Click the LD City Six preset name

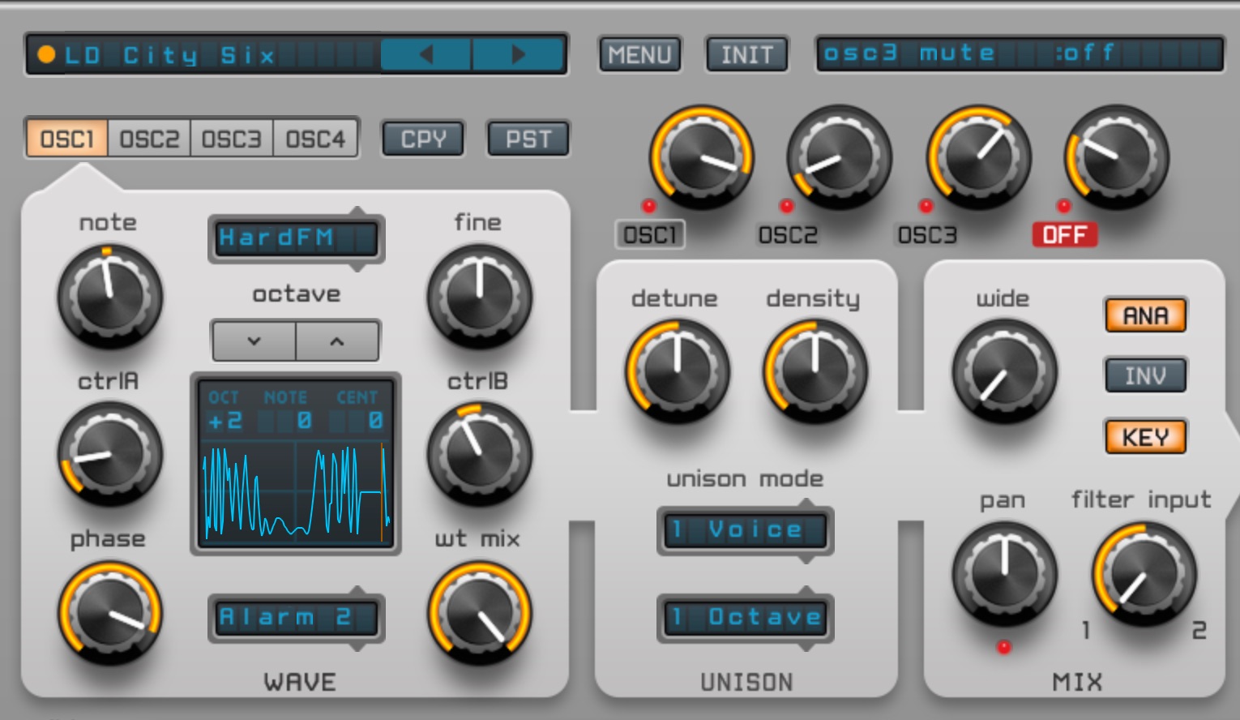[x=170, y=55]
